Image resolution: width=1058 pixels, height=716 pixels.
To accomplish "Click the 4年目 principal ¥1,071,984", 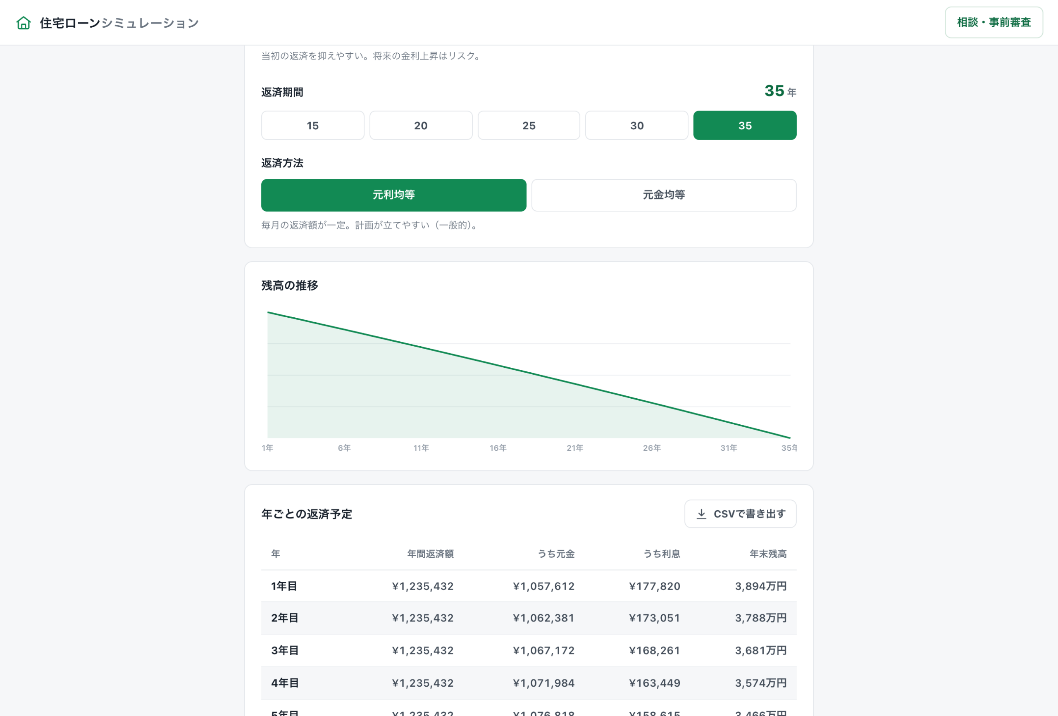I will tap(543, 683).
